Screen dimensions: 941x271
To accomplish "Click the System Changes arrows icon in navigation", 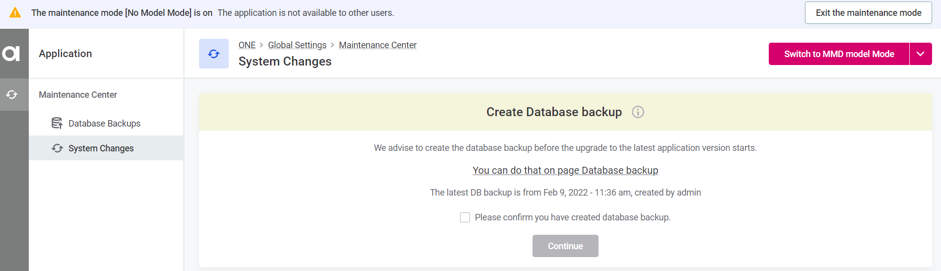I will (x=57, y=148).
